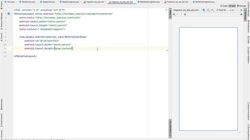250x140 pixels.
Task: Switch editor to Split view mode
Action: click(x=232, y=6)
